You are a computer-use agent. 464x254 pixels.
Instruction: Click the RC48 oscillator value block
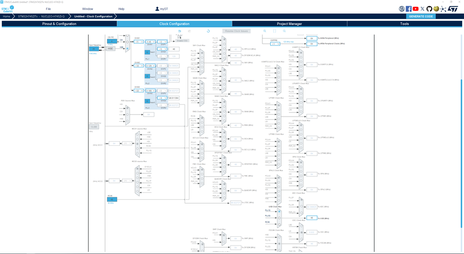click(x=112, y=200)
